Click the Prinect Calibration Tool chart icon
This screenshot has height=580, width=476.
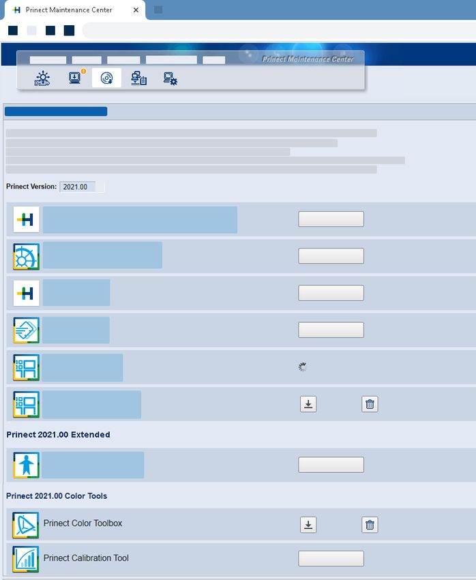[25, 560]
